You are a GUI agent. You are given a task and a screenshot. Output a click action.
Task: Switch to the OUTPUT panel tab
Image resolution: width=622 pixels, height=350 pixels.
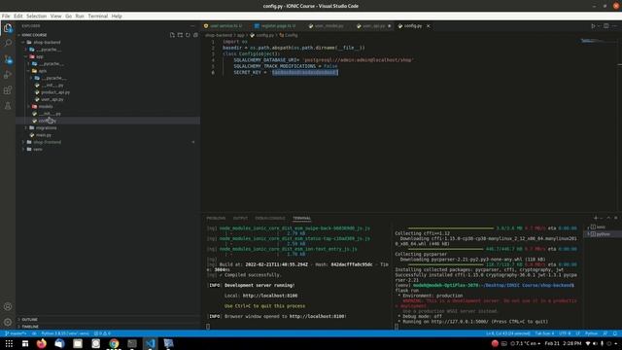(x=240, y=218)
